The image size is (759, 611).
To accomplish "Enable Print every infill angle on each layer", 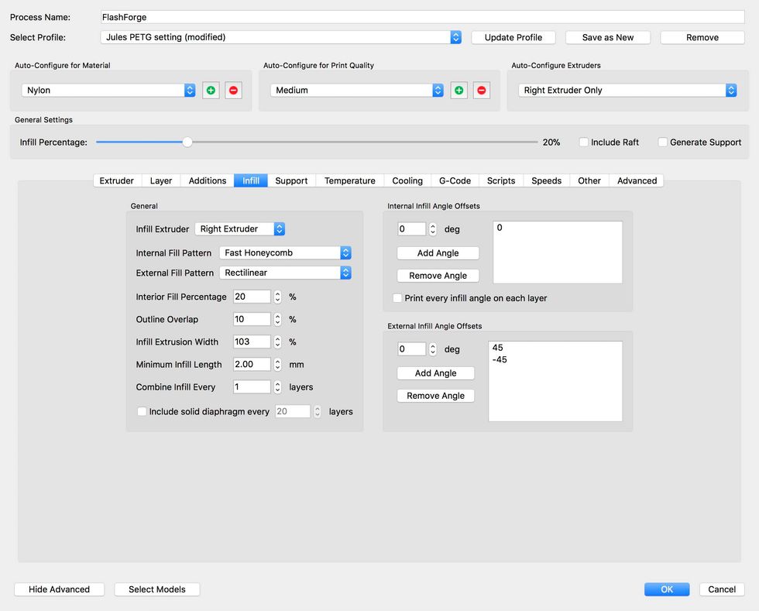I will pos(398,298).
